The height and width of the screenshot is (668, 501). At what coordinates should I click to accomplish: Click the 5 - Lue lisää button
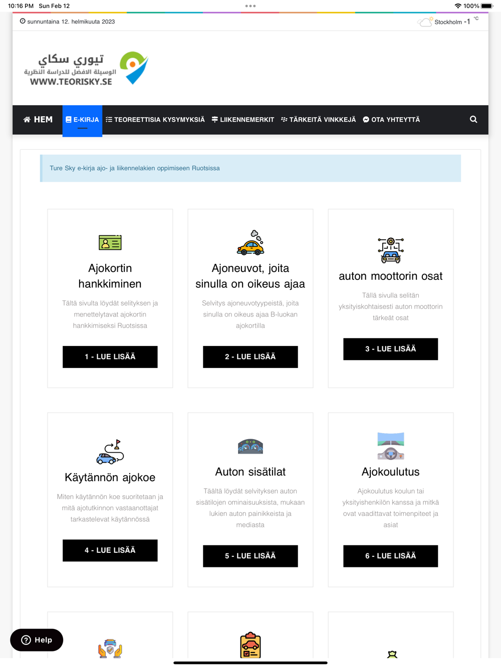(x=250, y=556)
